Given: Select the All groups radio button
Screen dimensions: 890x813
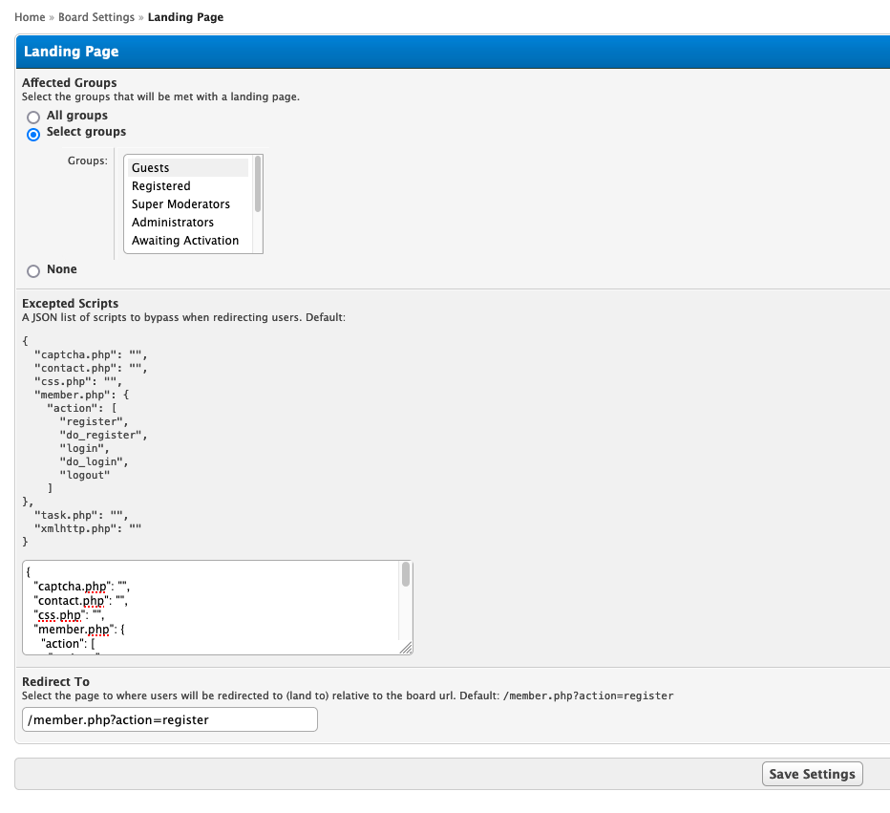Looking at the screenshot, I should click(x=33, y=117).
